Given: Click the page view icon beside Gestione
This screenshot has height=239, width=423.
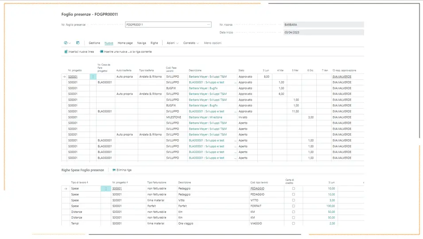Looking at the screenshot, I should pos(78,43).
